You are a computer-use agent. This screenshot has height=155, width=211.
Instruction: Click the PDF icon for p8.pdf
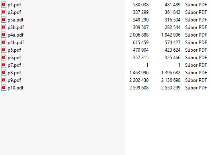4,72
